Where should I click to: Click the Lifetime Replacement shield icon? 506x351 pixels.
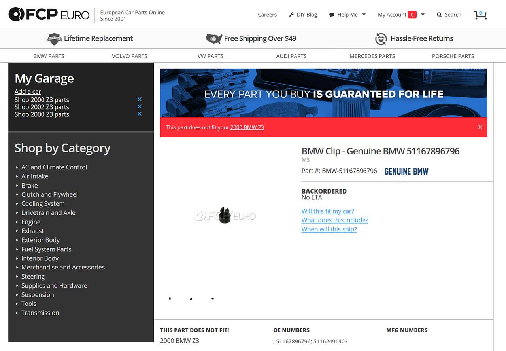tap(54, 39)
